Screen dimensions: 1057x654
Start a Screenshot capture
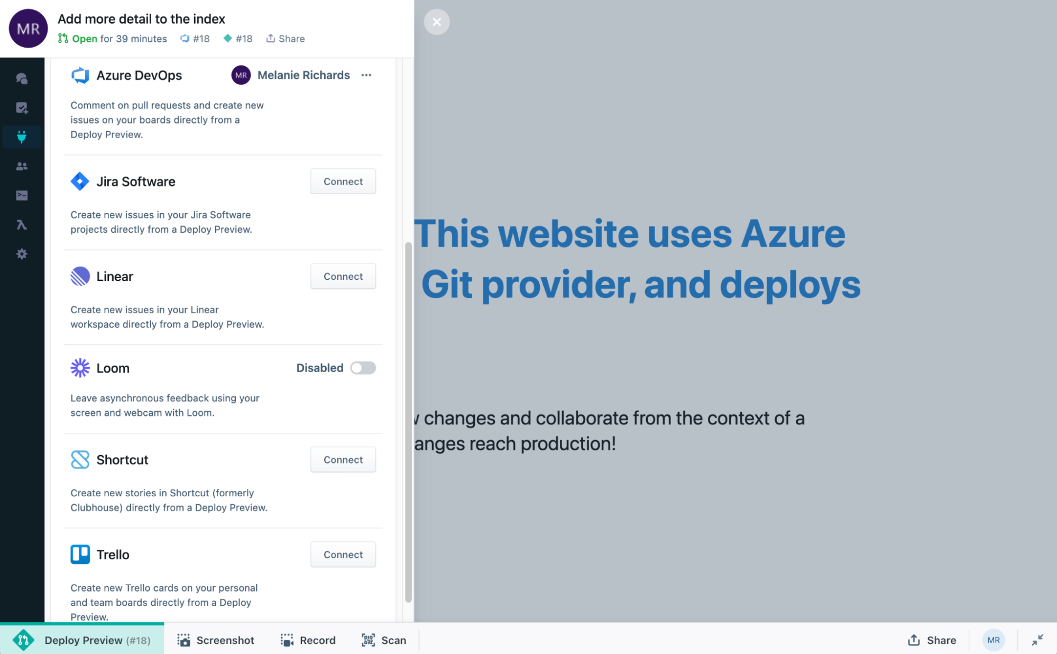(216, 640)
